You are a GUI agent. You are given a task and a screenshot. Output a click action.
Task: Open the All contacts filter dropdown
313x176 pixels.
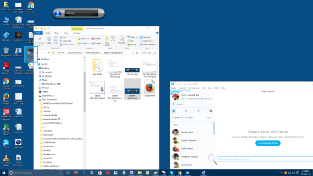pos(209,118)
